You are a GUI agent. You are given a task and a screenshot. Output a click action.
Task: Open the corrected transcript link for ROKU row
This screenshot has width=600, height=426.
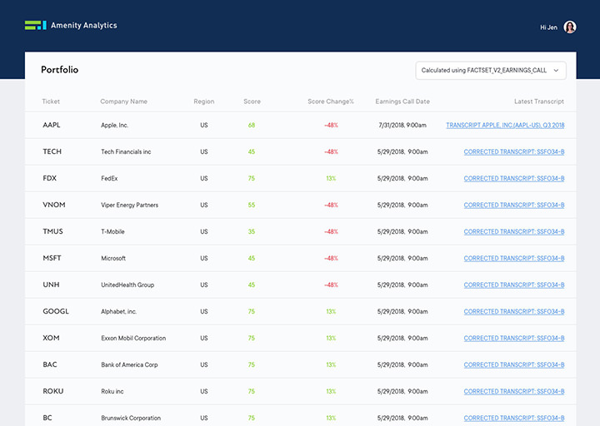coord(514,391)
